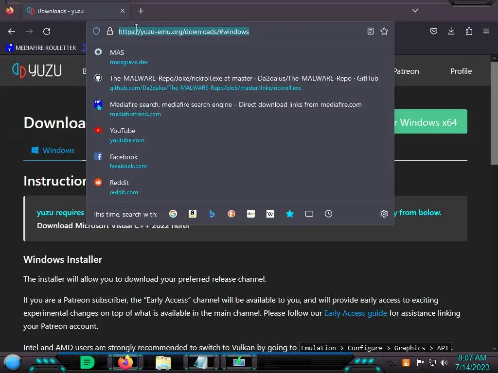Open the green notes app on taskbar

[x=88, y=362]
